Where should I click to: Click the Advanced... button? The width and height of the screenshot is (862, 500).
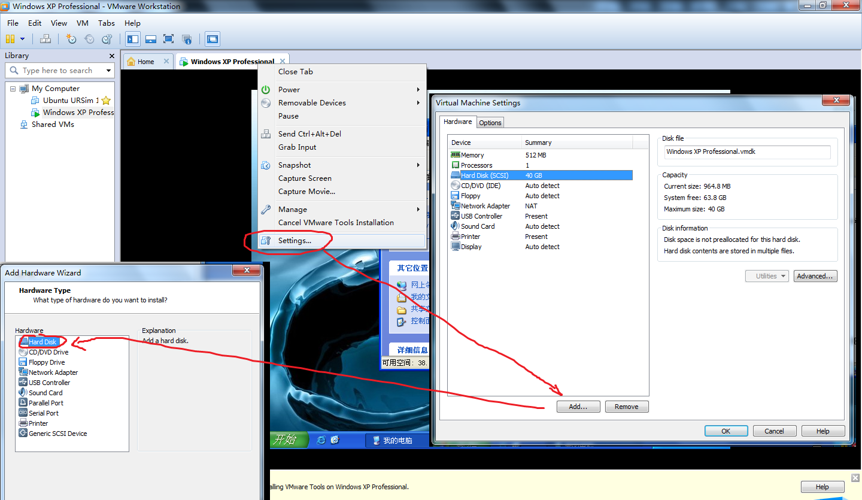[x=815, y=276]
